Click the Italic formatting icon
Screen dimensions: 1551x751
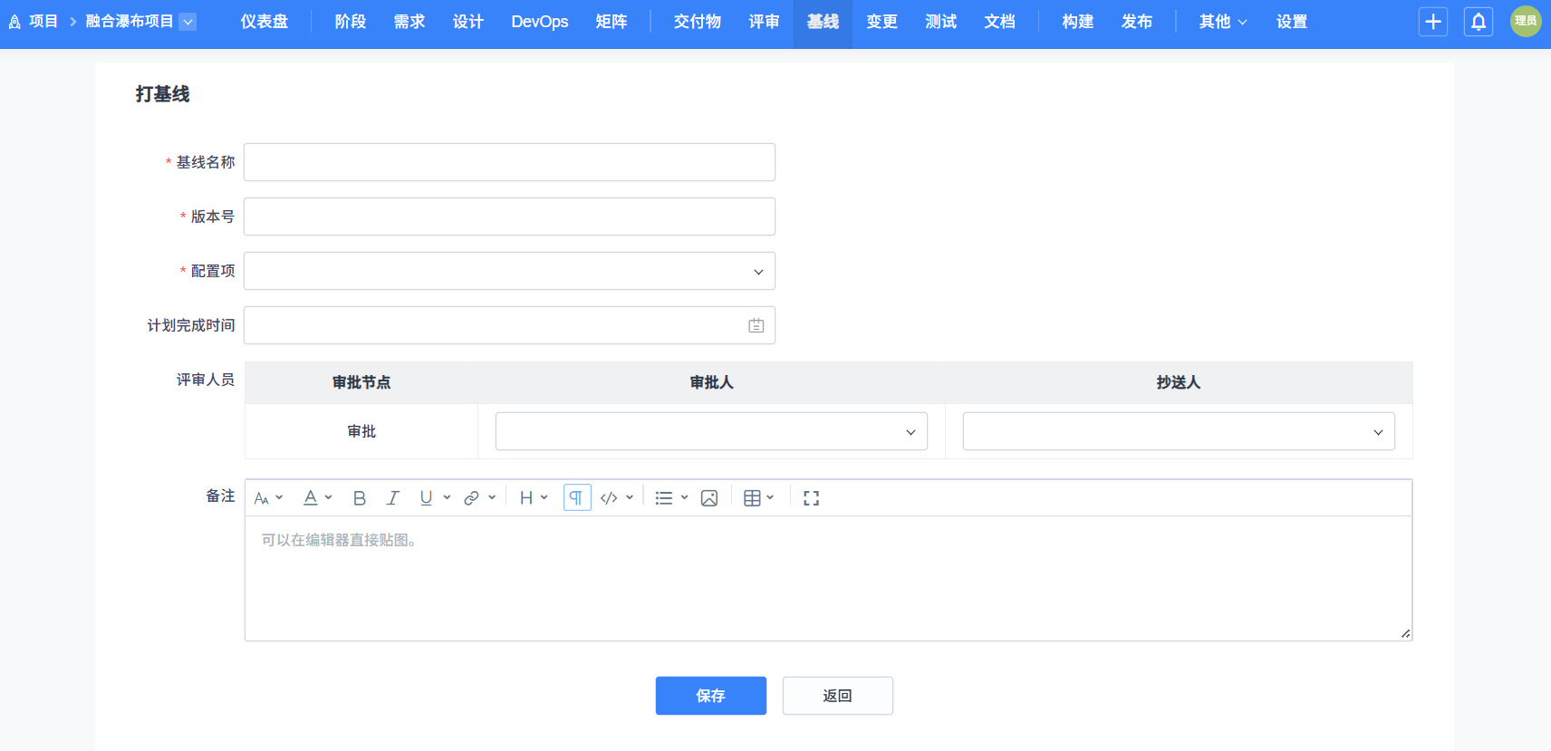coord(392,498)
